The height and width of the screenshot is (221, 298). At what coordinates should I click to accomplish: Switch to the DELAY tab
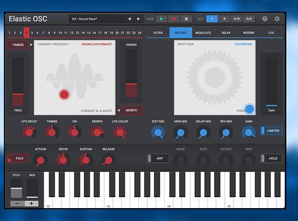click(226, 33)
